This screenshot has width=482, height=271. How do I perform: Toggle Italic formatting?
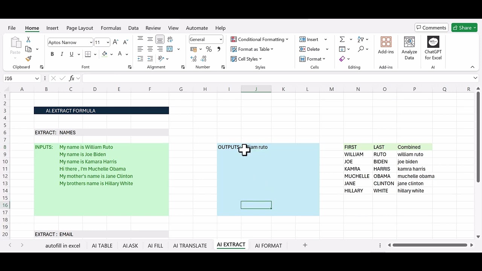click(62, 54)
